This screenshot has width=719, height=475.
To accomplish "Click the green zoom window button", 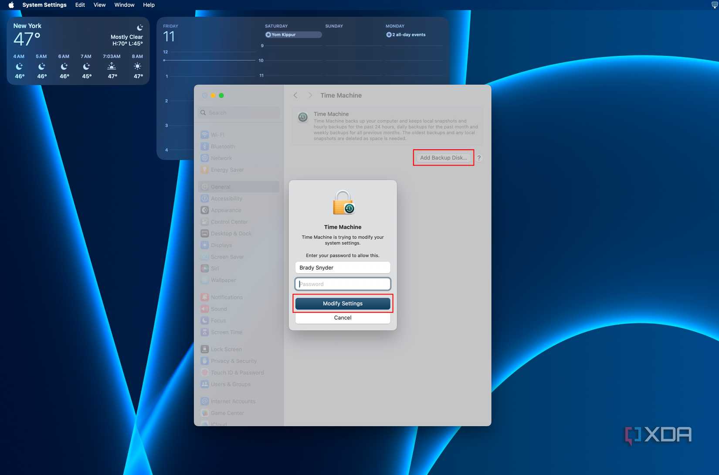I will [221, 96].
